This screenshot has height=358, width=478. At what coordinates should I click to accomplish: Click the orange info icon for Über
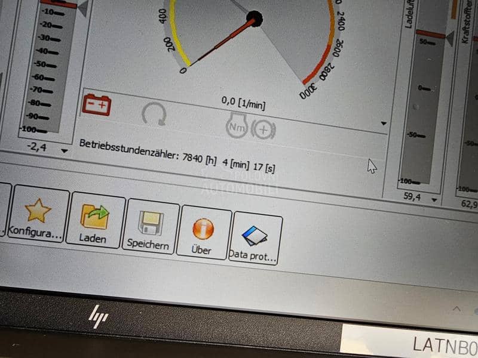coord(203,229)
